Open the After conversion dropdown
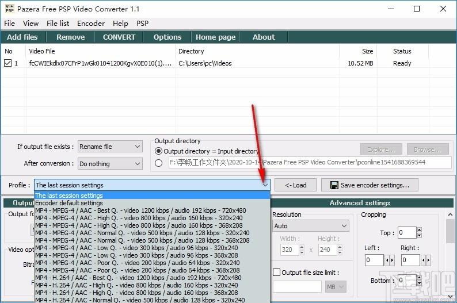457x303 pixels. 110,164
